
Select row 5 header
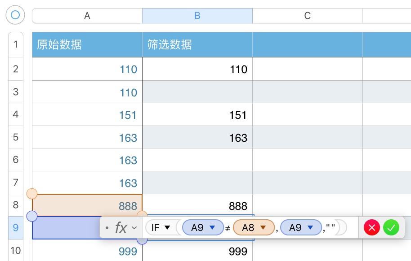[x=16, y=137]
